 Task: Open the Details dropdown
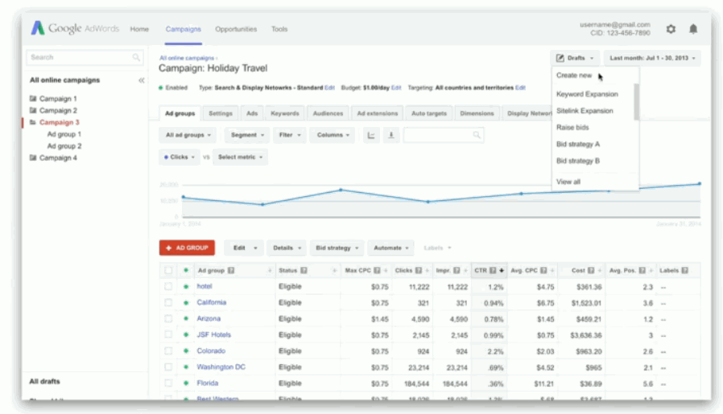coord(287,248)
